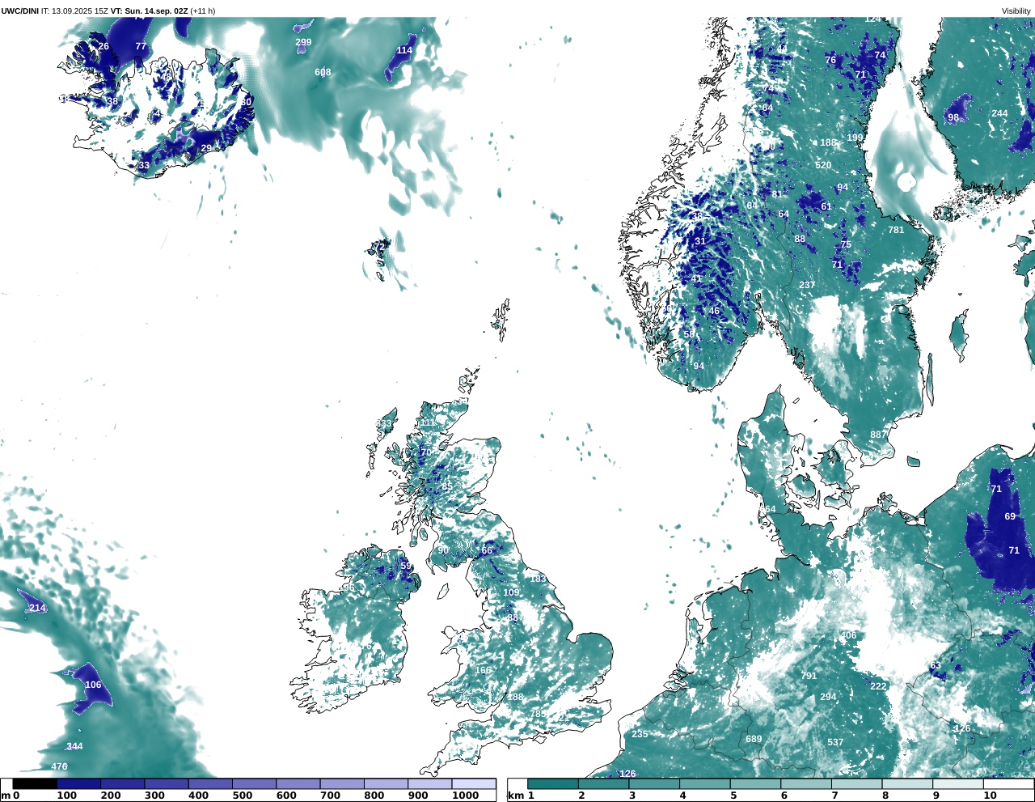Click the value 98 over Finland

pyautogui.click(x=953, y=118)
